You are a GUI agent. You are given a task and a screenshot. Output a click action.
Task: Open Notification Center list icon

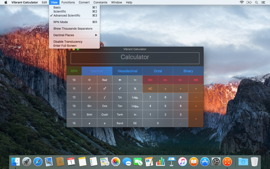(x=263, y=2)
